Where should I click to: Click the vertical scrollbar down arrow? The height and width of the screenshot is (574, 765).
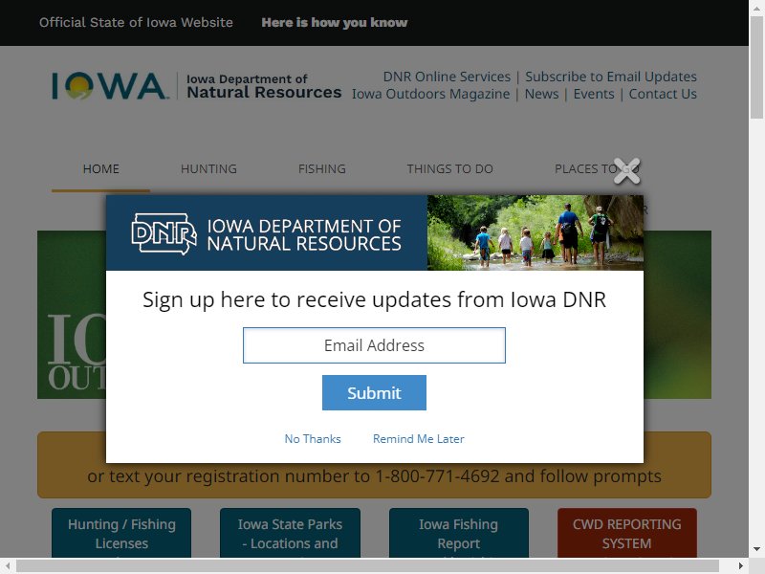click(756, 549)
